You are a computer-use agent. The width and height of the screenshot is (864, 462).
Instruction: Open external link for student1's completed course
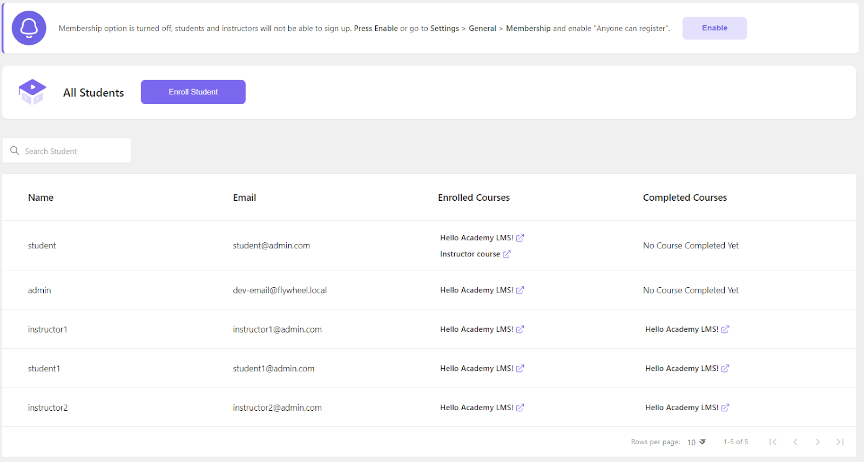coord(725,369)
